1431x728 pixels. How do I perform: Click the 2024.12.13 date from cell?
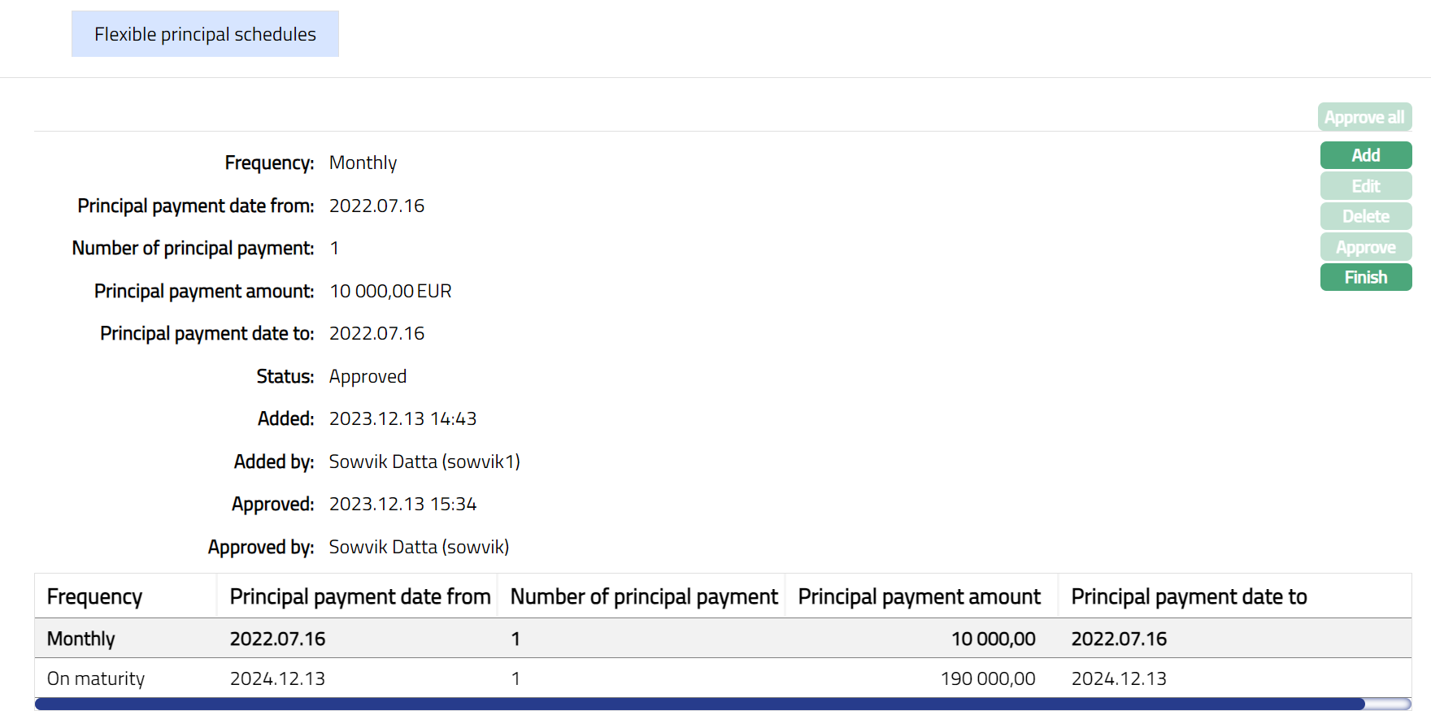pyautogui.click(x=277, y=678)
